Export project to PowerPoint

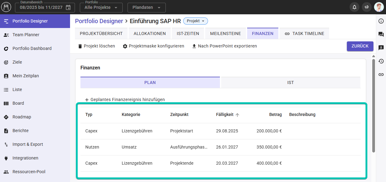(x=224, y=46)
